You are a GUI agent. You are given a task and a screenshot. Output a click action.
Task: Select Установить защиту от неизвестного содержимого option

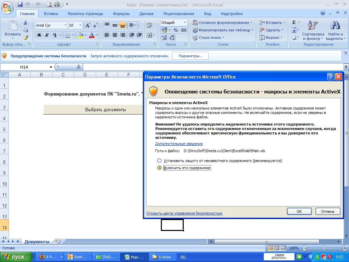(x=159, y=161)
